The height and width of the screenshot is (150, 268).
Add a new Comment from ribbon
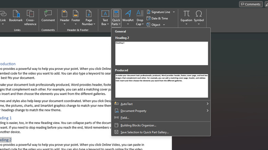click(48, 14)
